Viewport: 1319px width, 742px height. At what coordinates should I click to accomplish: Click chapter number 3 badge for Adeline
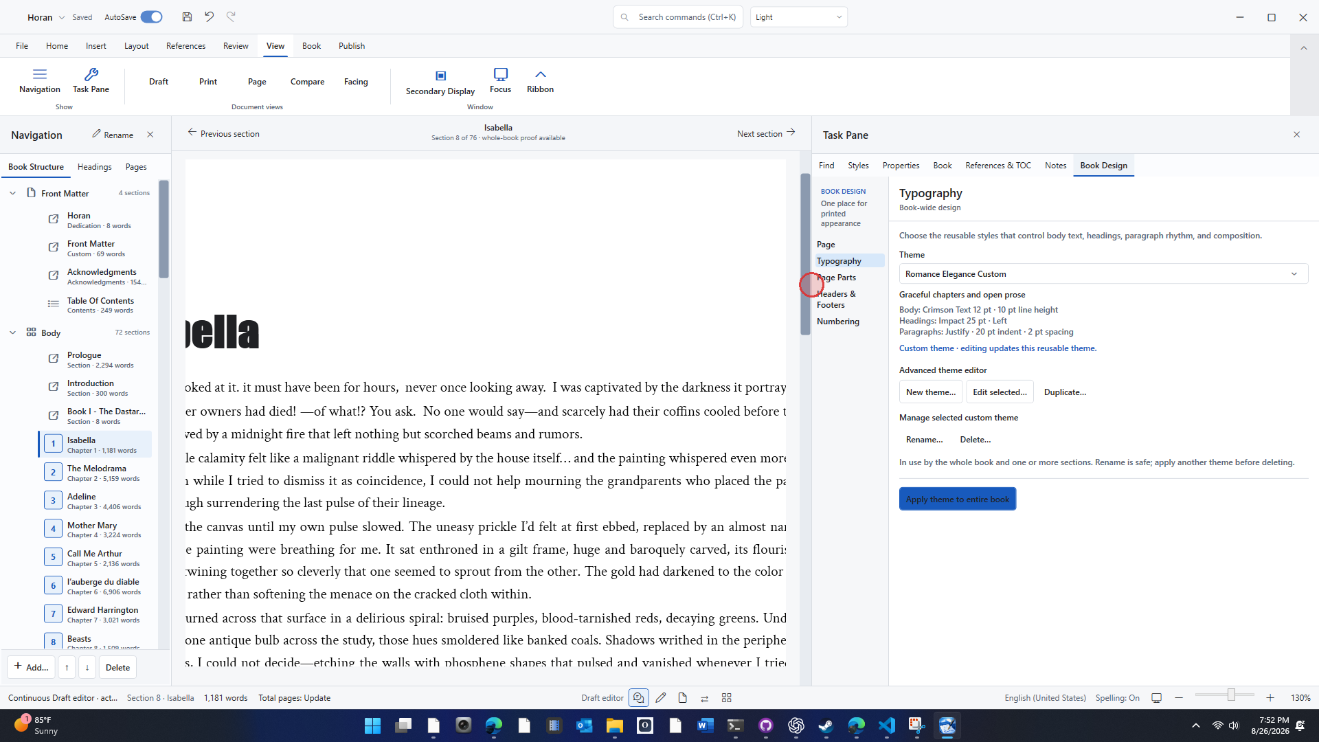[x=53, y=500]
